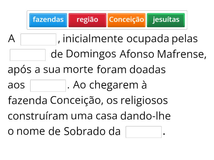Choose the orange "Conceição" word tile

[x=127, y=20]
